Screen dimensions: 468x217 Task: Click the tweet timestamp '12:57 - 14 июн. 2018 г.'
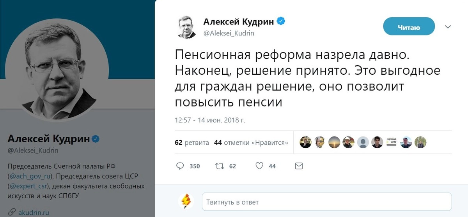pos(210,120)
